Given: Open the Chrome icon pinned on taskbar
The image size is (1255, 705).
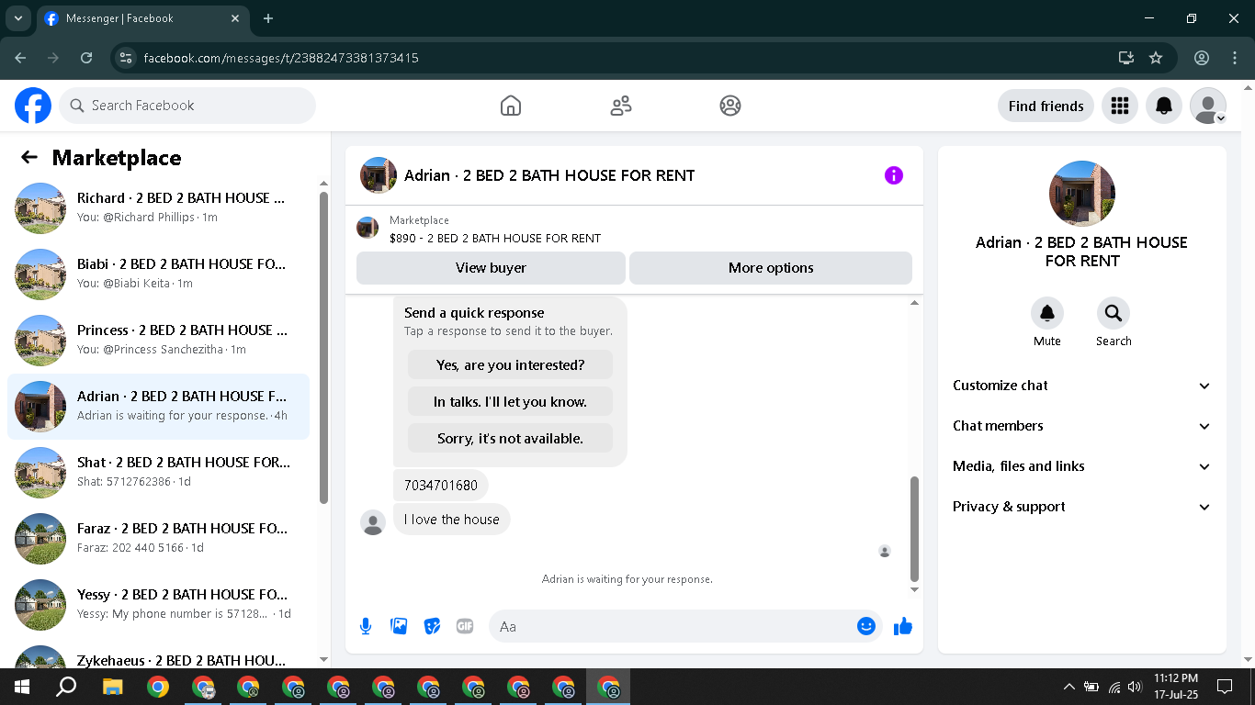Looking at the screenshot, I should (158, 687).
